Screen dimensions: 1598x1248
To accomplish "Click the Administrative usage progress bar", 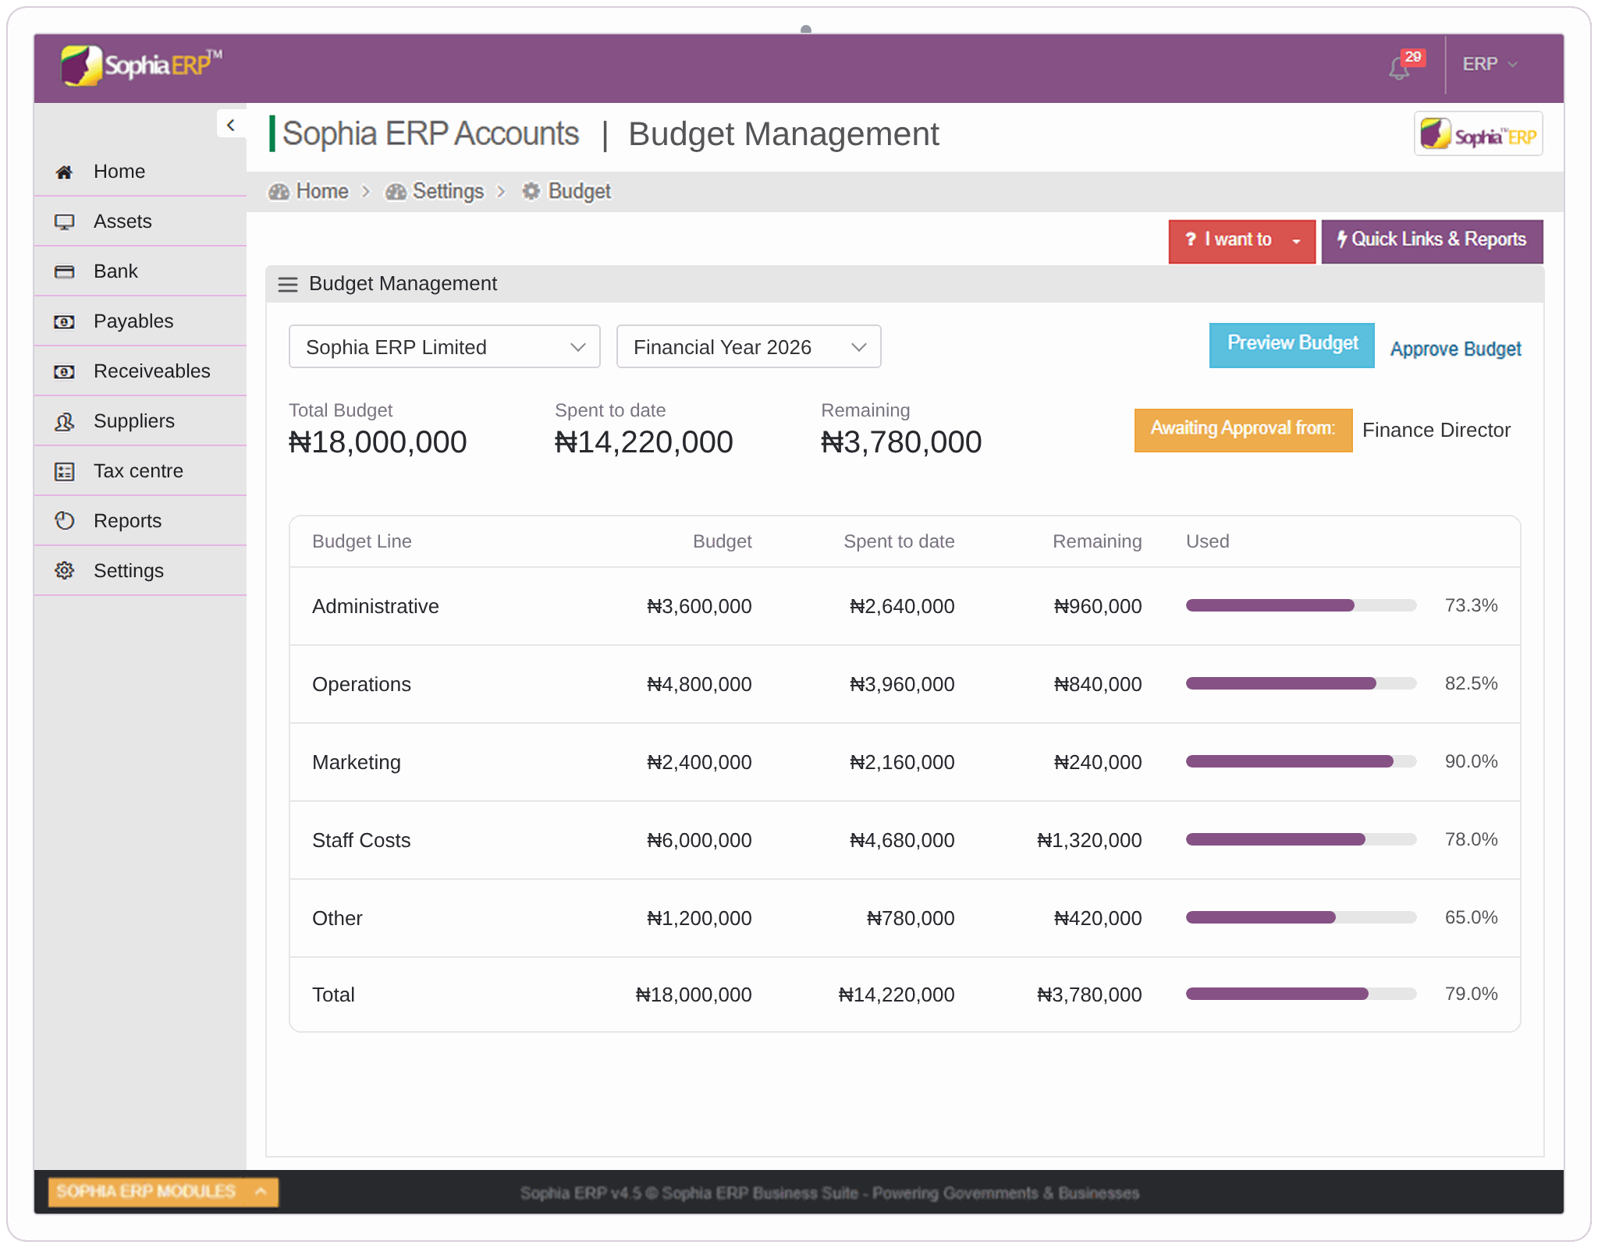I will (1301, 605).
